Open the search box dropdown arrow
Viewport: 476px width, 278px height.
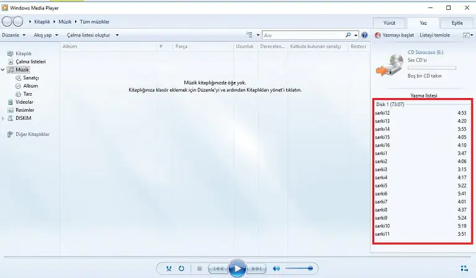[356, 35]
